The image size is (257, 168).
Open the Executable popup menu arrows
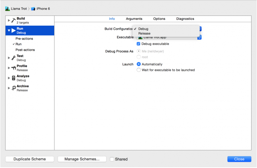click(x=200, y=38)
